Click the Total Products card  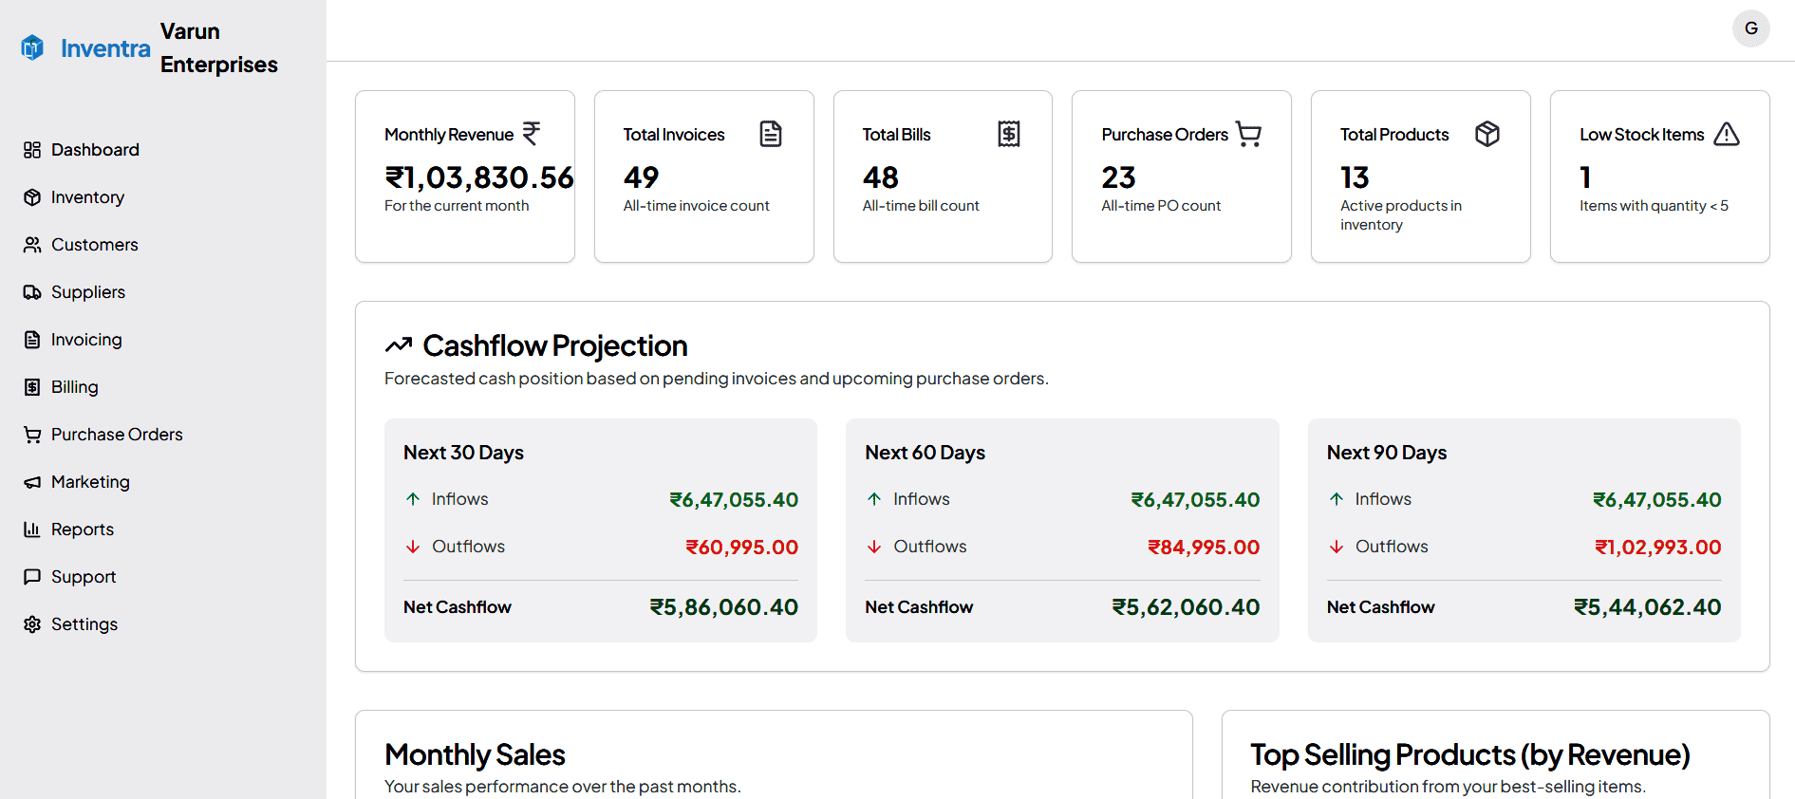(x=1420, y=177)
